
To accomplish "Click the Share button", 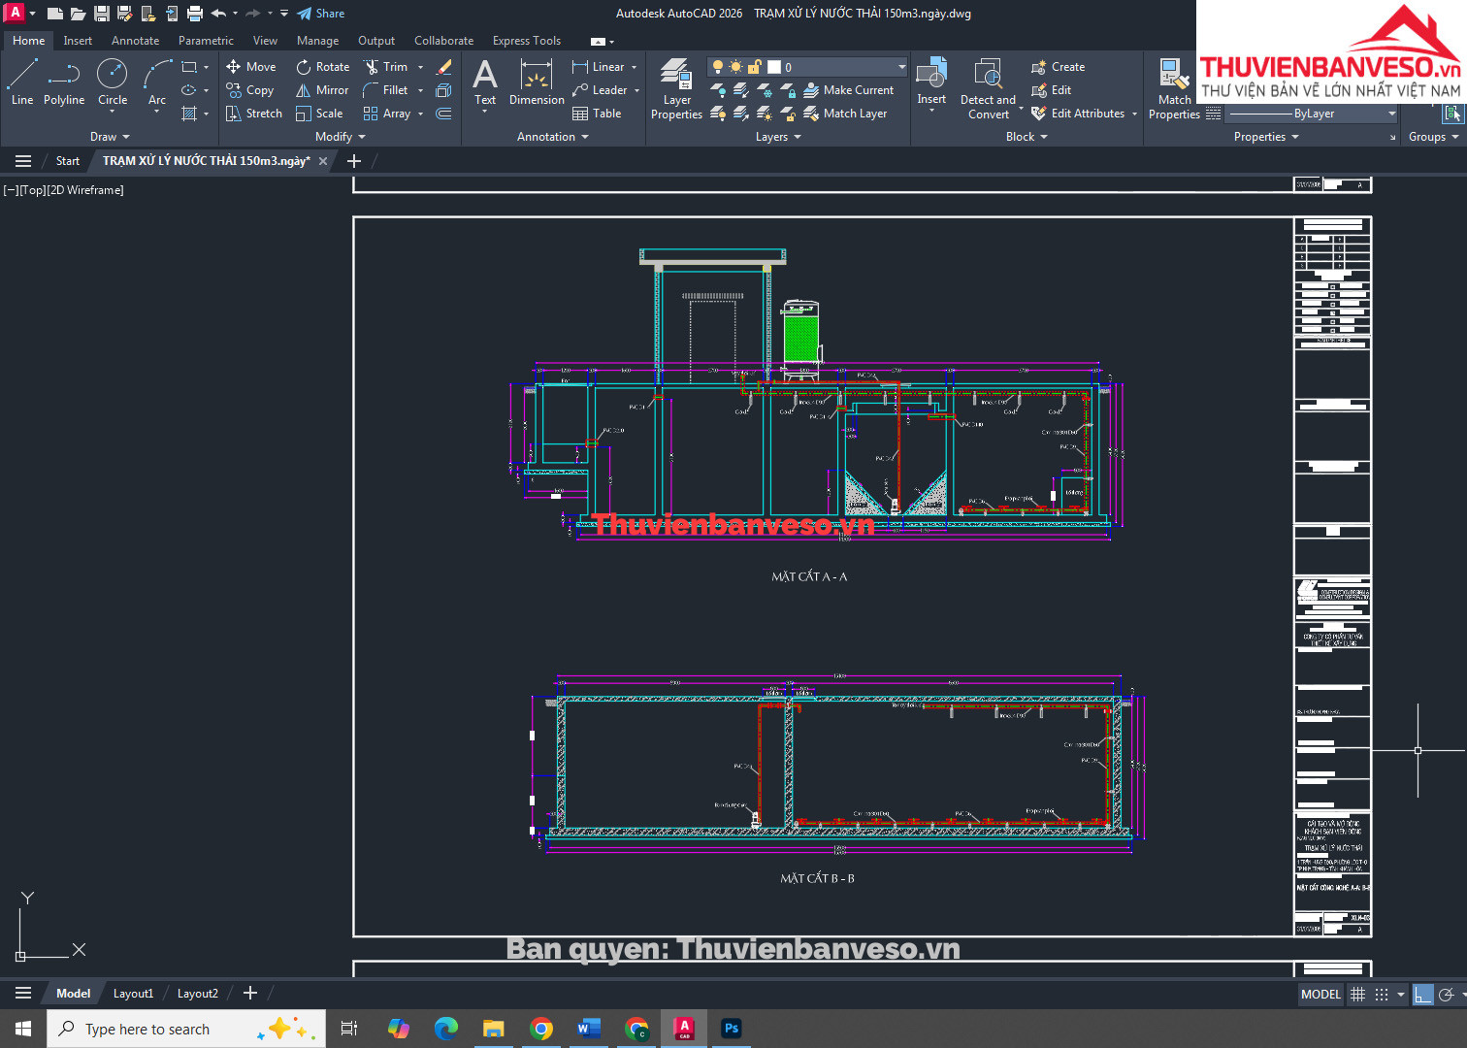I will pos(321,14).
